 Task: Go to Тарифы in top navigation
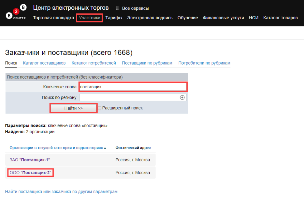113,18
